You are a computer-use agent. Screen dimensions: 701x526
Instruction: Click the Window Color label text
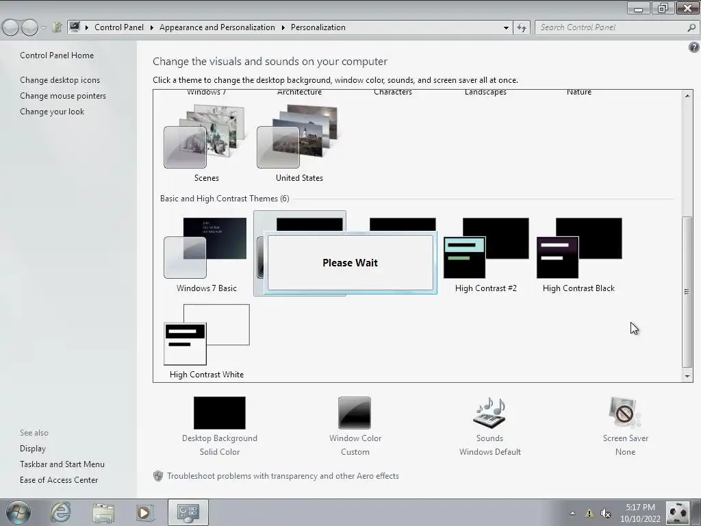pos(355,438)
